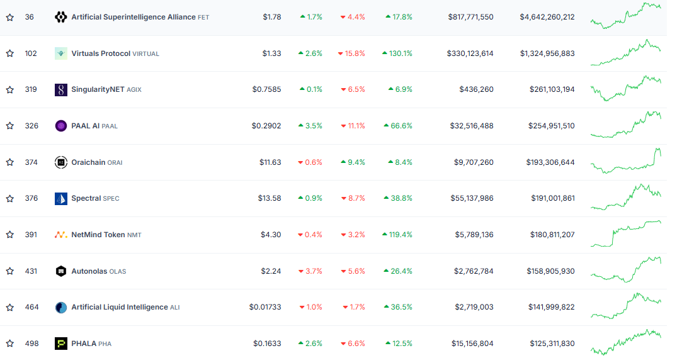Select the 15.8% daily drop value
The width and height of the screenshot is (682, 358).
coord(351,53)
